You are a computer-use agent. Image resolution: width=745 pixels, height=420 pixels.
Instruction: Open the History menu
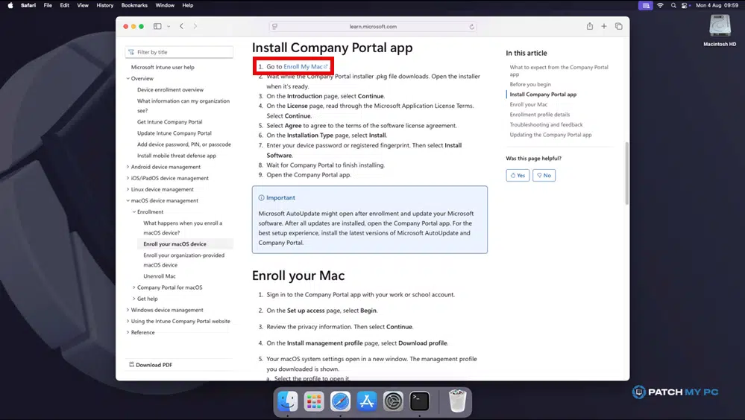point(105,5)
